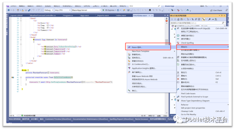Click the browser refresh icon beside IIS Express
Viewport: 235px width, 130px height.
coord(118,10)
